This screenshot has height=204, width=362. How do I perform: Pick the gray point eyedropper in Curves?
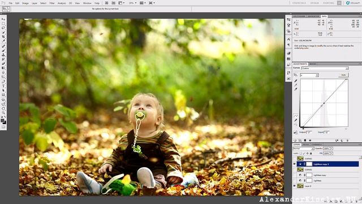(296, 85)
